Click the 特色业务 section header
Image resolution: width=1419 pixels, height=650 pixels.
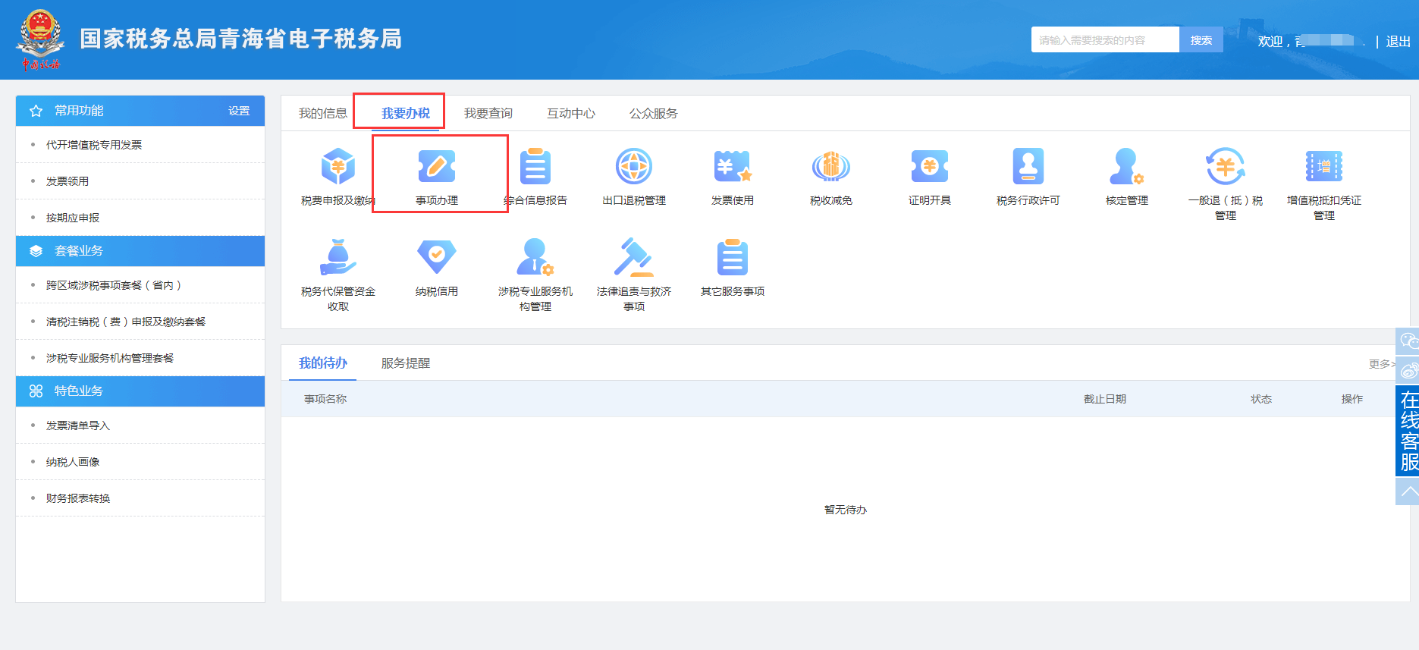click(x=140, y=391)
